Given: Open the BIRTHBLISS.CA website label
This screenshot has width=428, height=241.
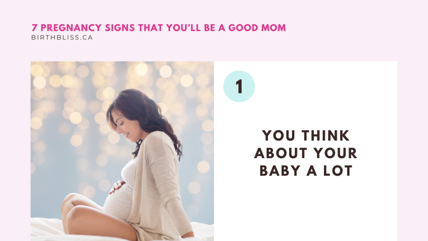Looking at the screenshot, I should (x=62, y=37).
